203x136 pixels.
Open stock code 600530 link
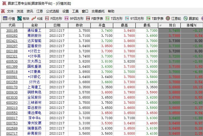[12, 61]
